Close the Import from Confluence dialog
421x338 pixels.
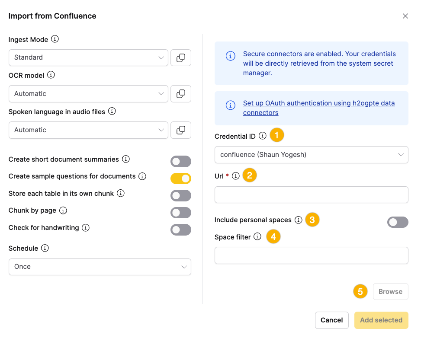coord(405,16)
